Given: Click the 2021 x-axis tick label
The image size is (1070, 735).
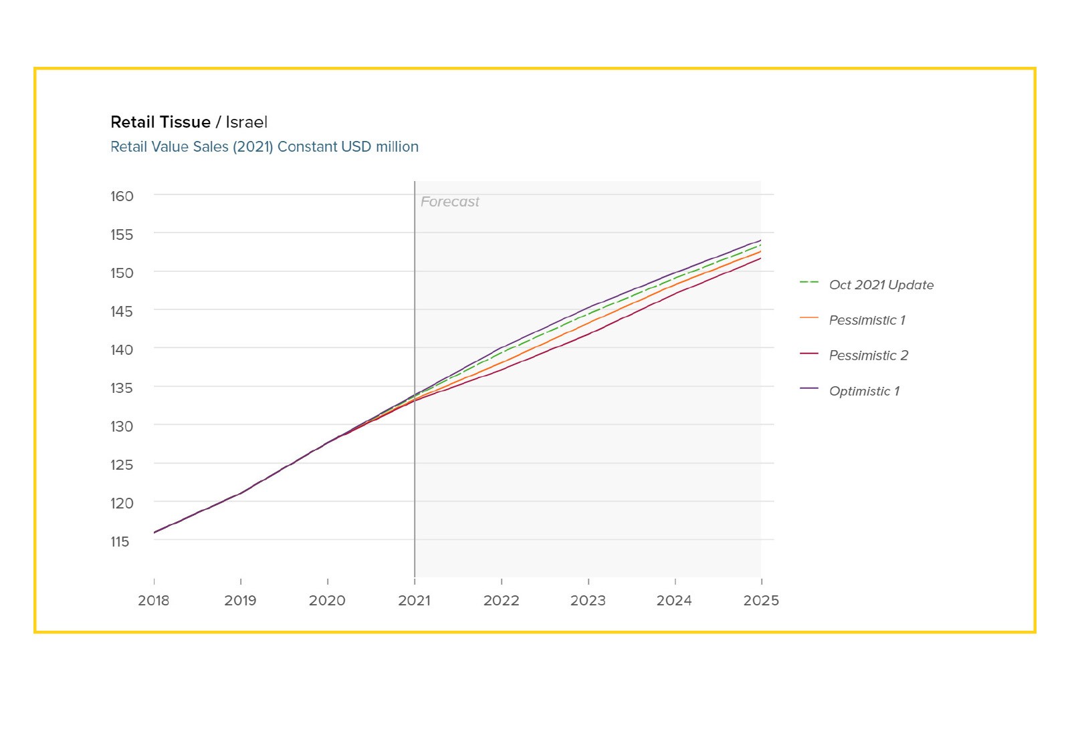Looking at the screenshot, I should [415, 600].
